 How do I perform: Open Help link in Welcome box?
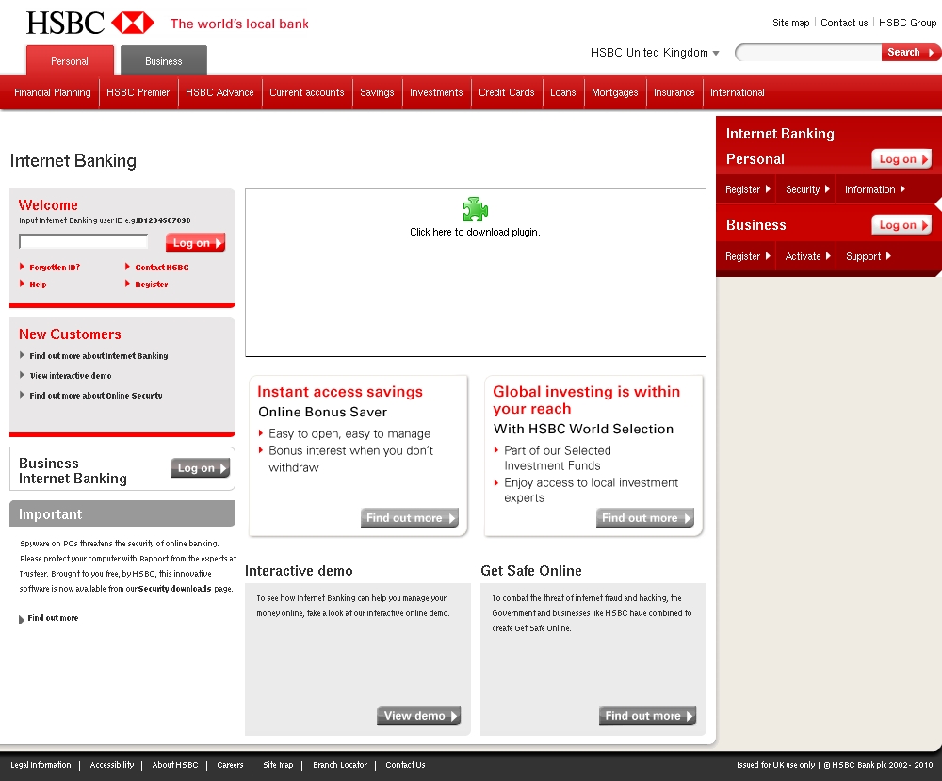(x=38, y=285)
